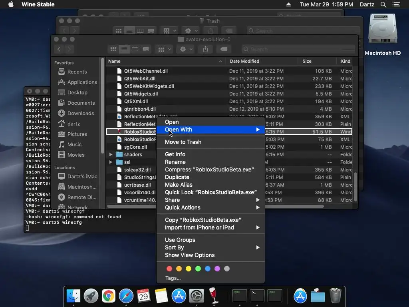This screenshot has width=409, height=307.
Task: Open the blue folder in Dock
Action: click(318, 296)
